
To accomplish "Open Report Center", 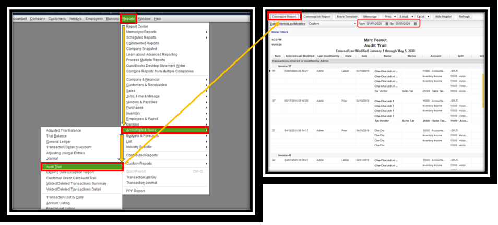I will point(137,27).
